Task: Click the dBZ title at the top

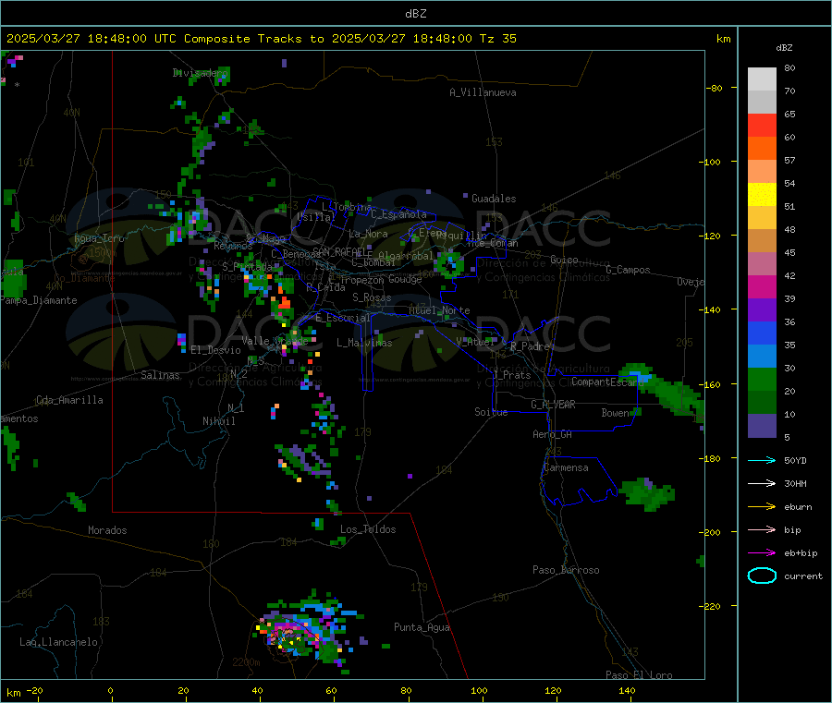Action: [x=415, y=14]
